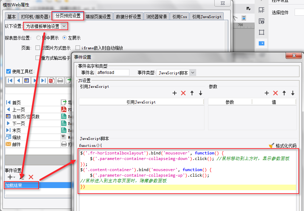This screenshot has height=211, width=304.
Task: Click the 选择控件 input field
Action: 299,12
